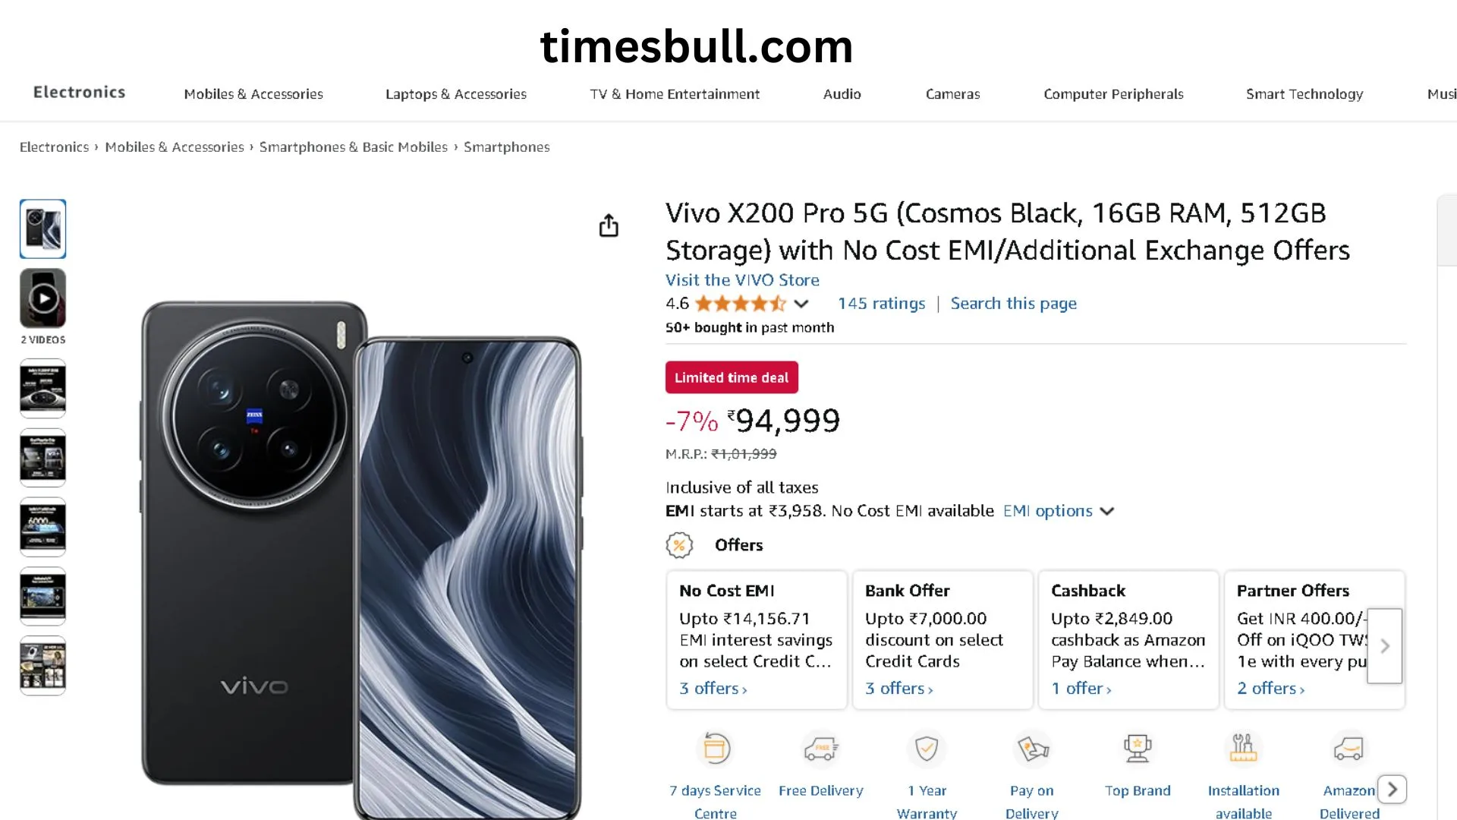
Task: Open Mobiles & Accessories menu
Action: coord(253,94)
